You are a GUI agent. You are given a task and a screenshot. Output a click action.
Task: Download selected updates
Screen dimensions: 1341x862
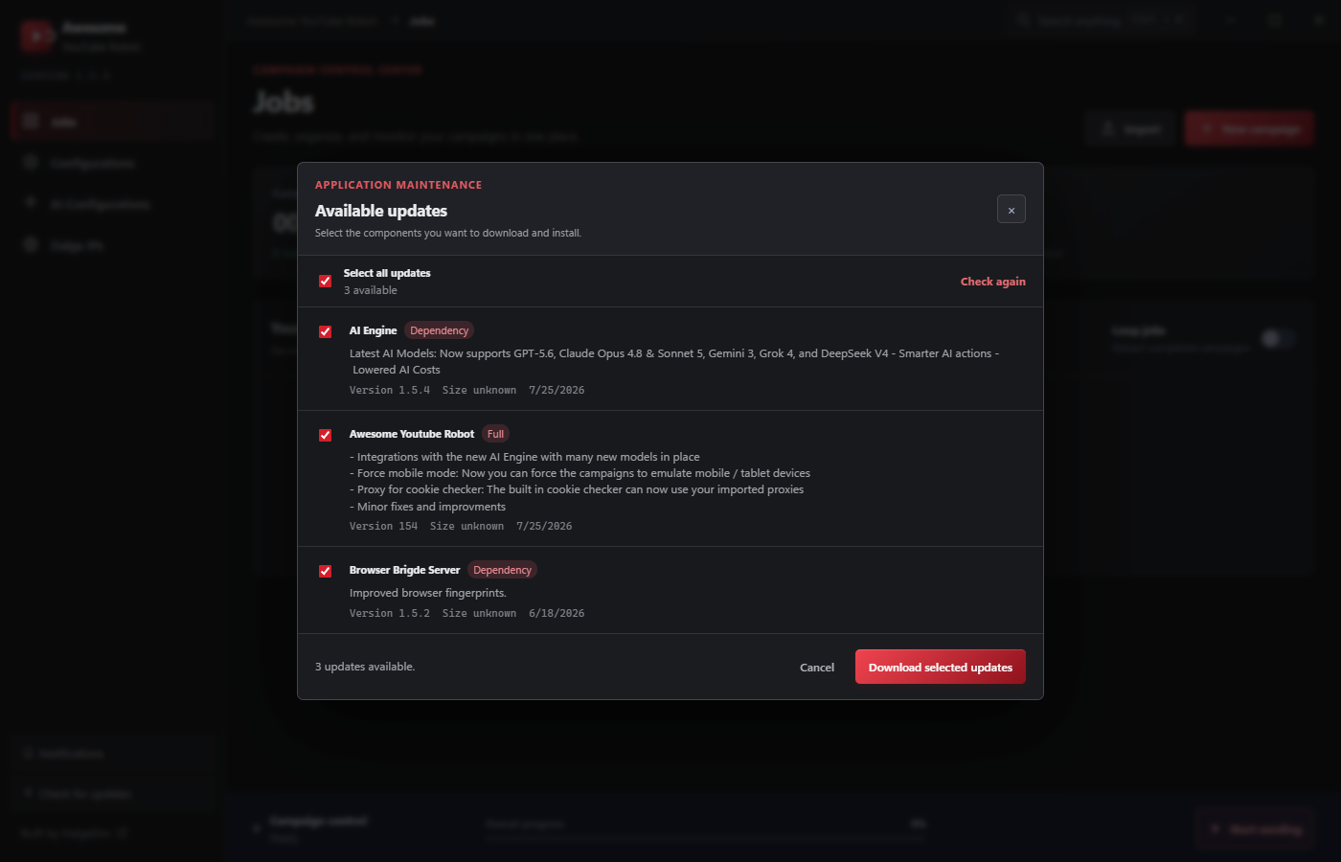tap(941, 667)
